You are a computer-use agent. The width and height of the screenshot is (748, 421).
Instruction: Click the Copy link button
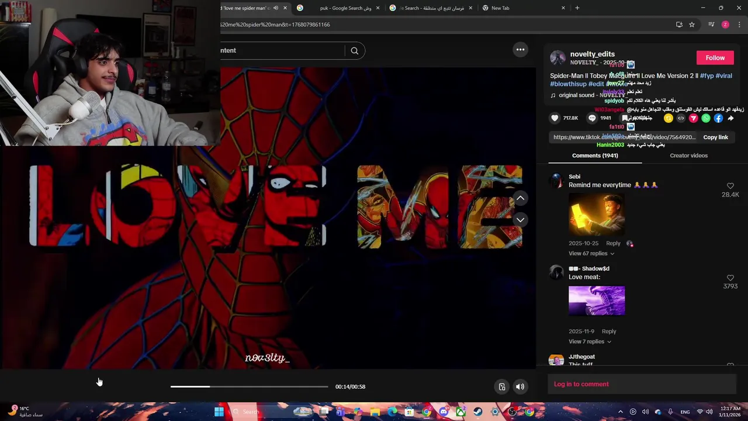pos(715,137)
